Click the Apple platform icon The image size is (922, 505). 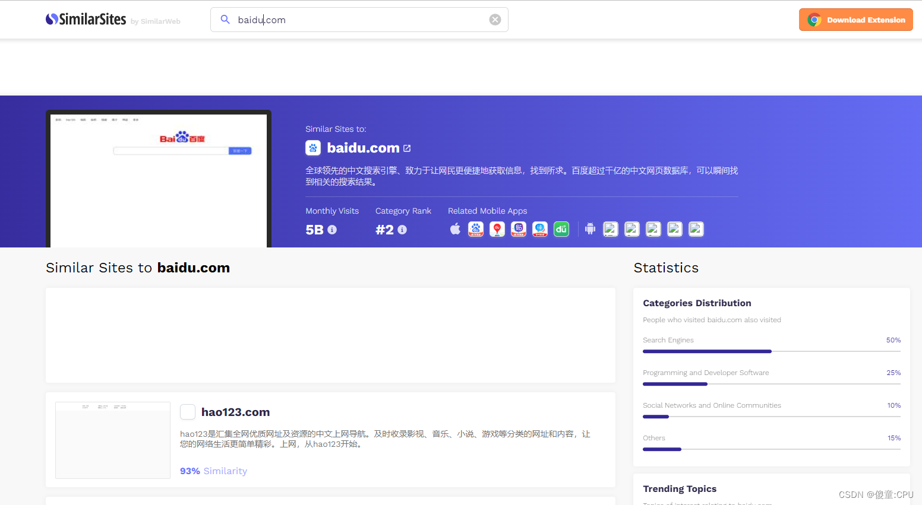point(455,229)
